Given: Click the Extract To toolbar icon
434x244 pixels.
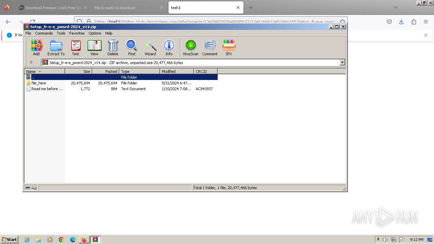Looking at the screenshot, I should click(x=56, y=47).
